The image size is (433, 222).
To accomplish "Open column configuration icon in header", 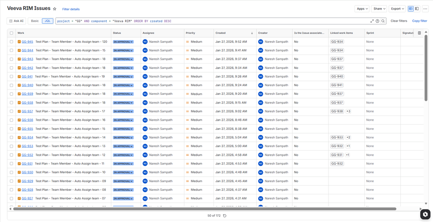I will point(420,33).
